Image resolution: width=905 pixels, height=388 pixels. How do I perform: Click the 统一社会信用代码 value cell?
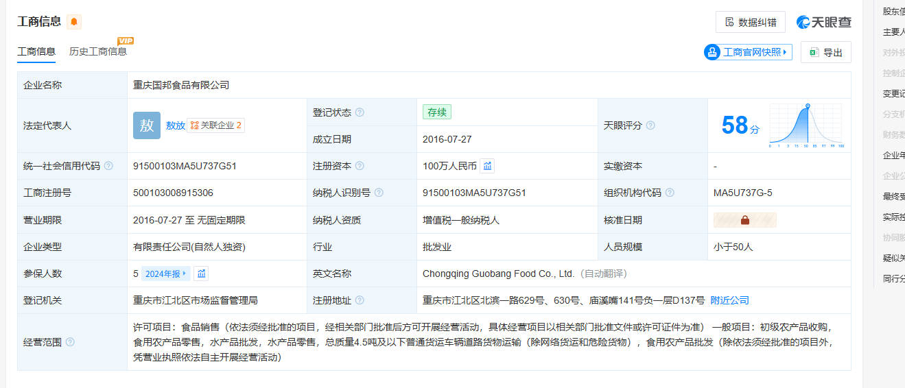217,166
